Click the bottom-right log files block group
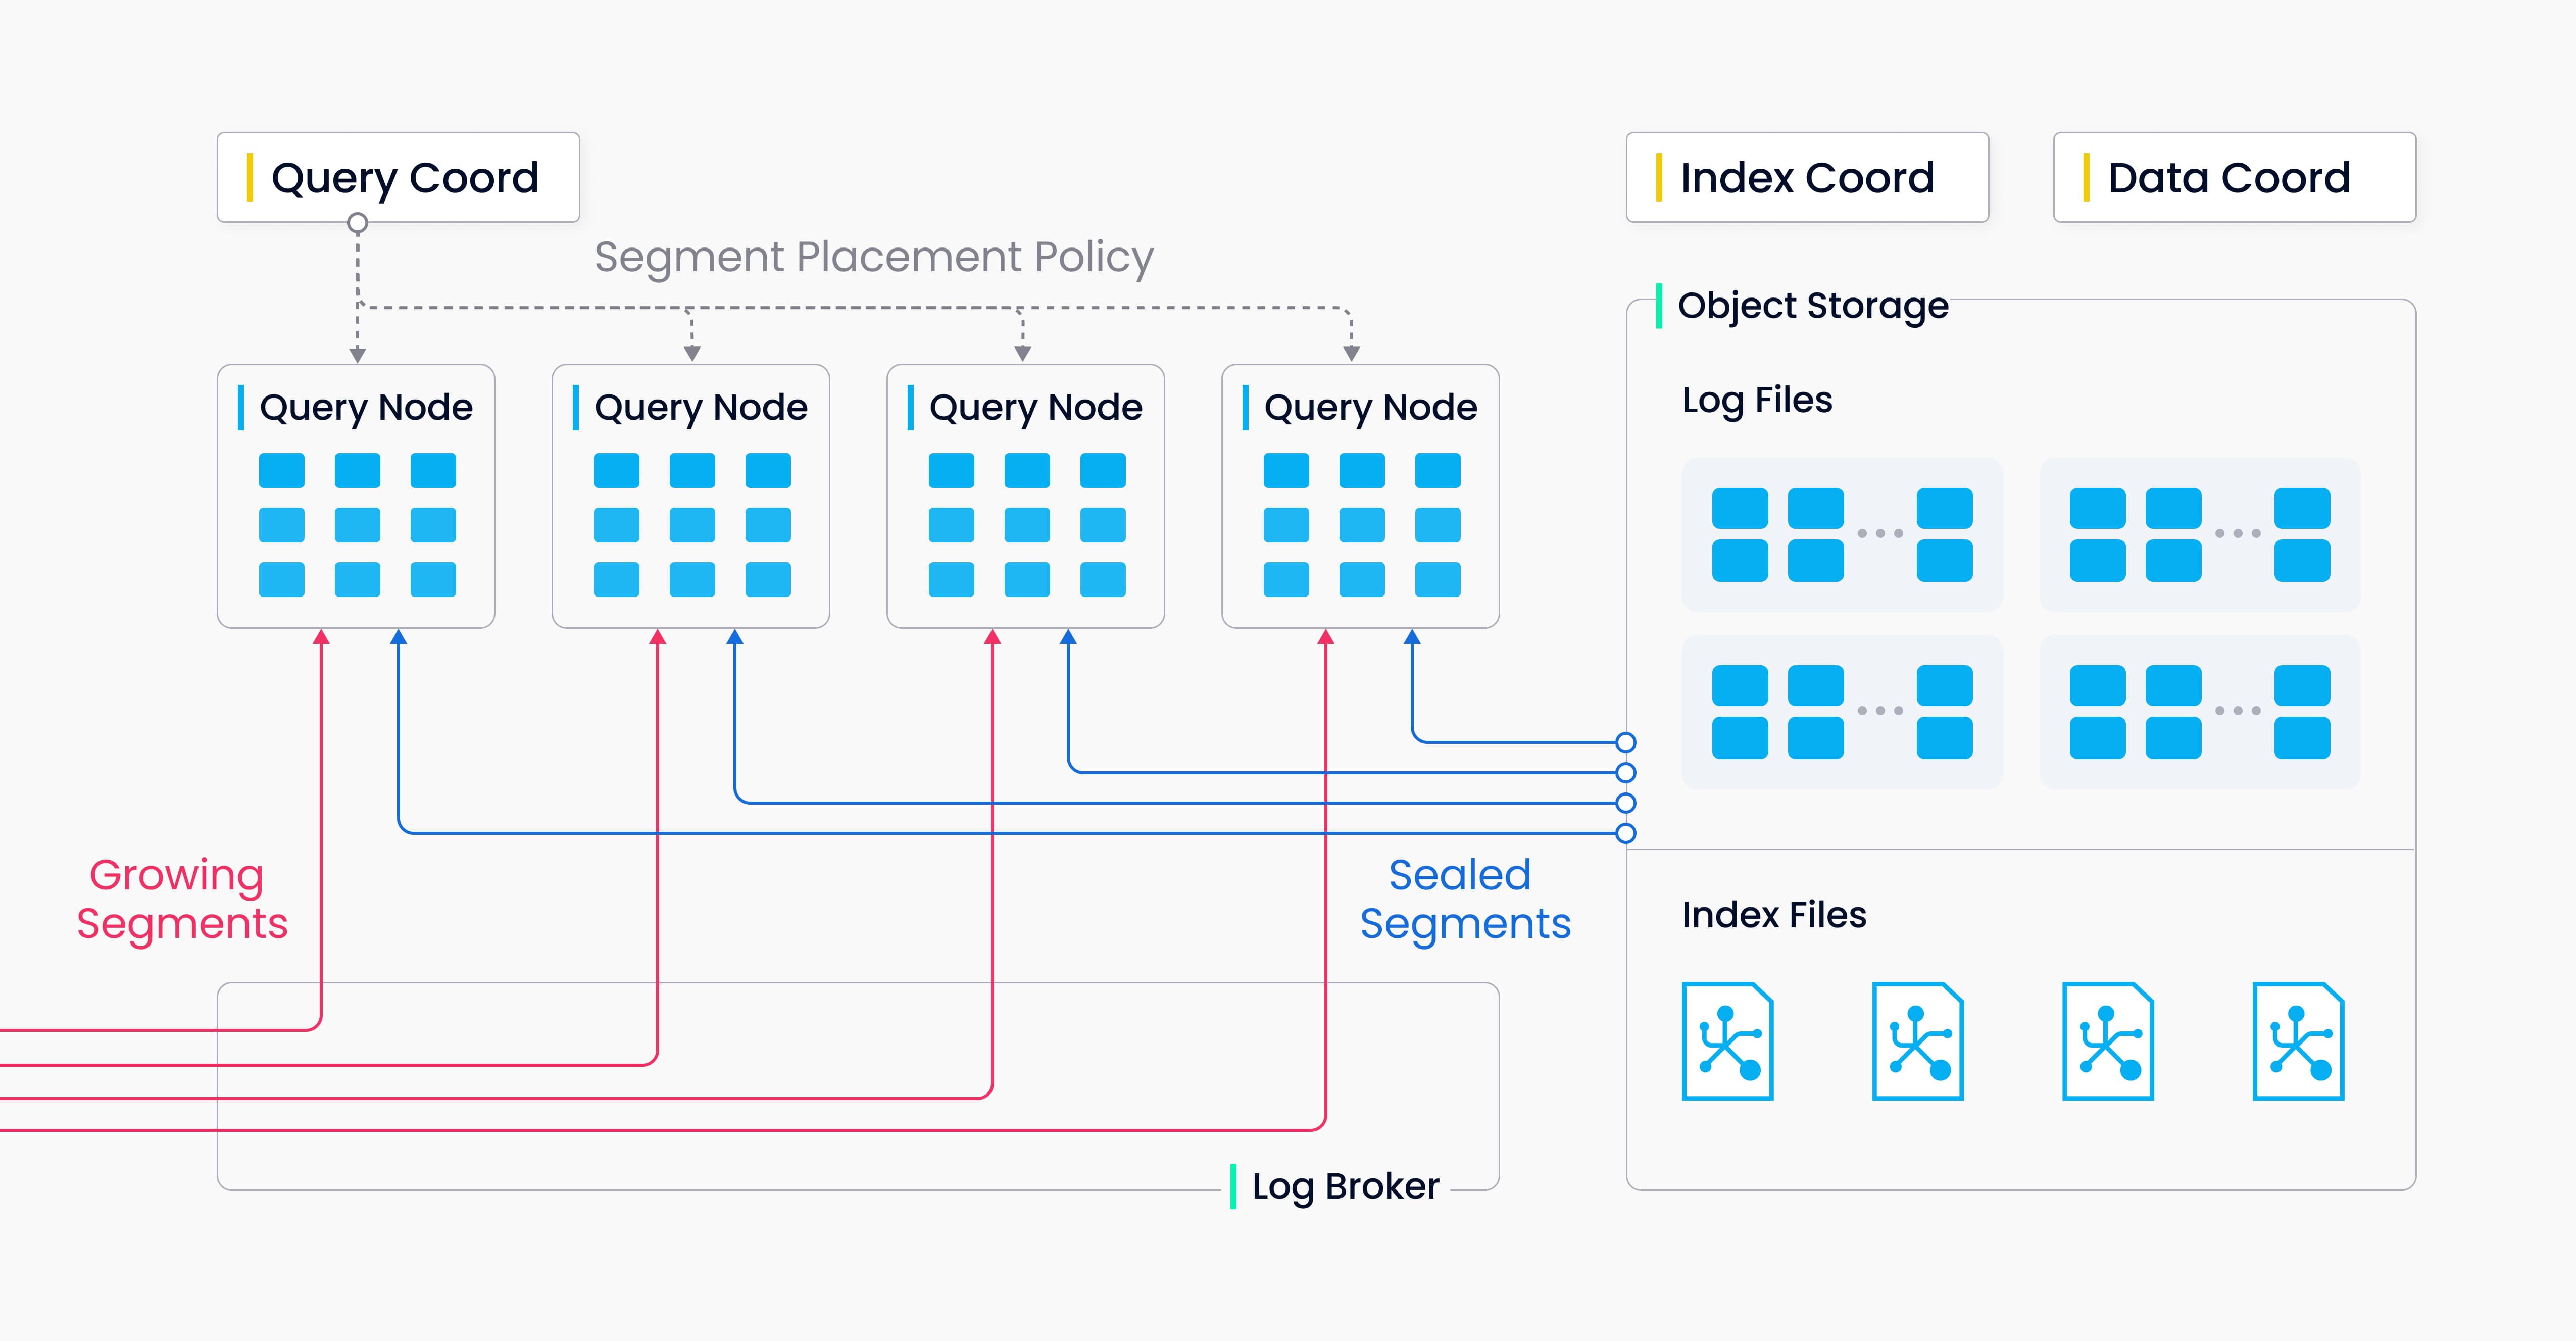This screenshot has width=2576, height=1341. pos(2199,712)
